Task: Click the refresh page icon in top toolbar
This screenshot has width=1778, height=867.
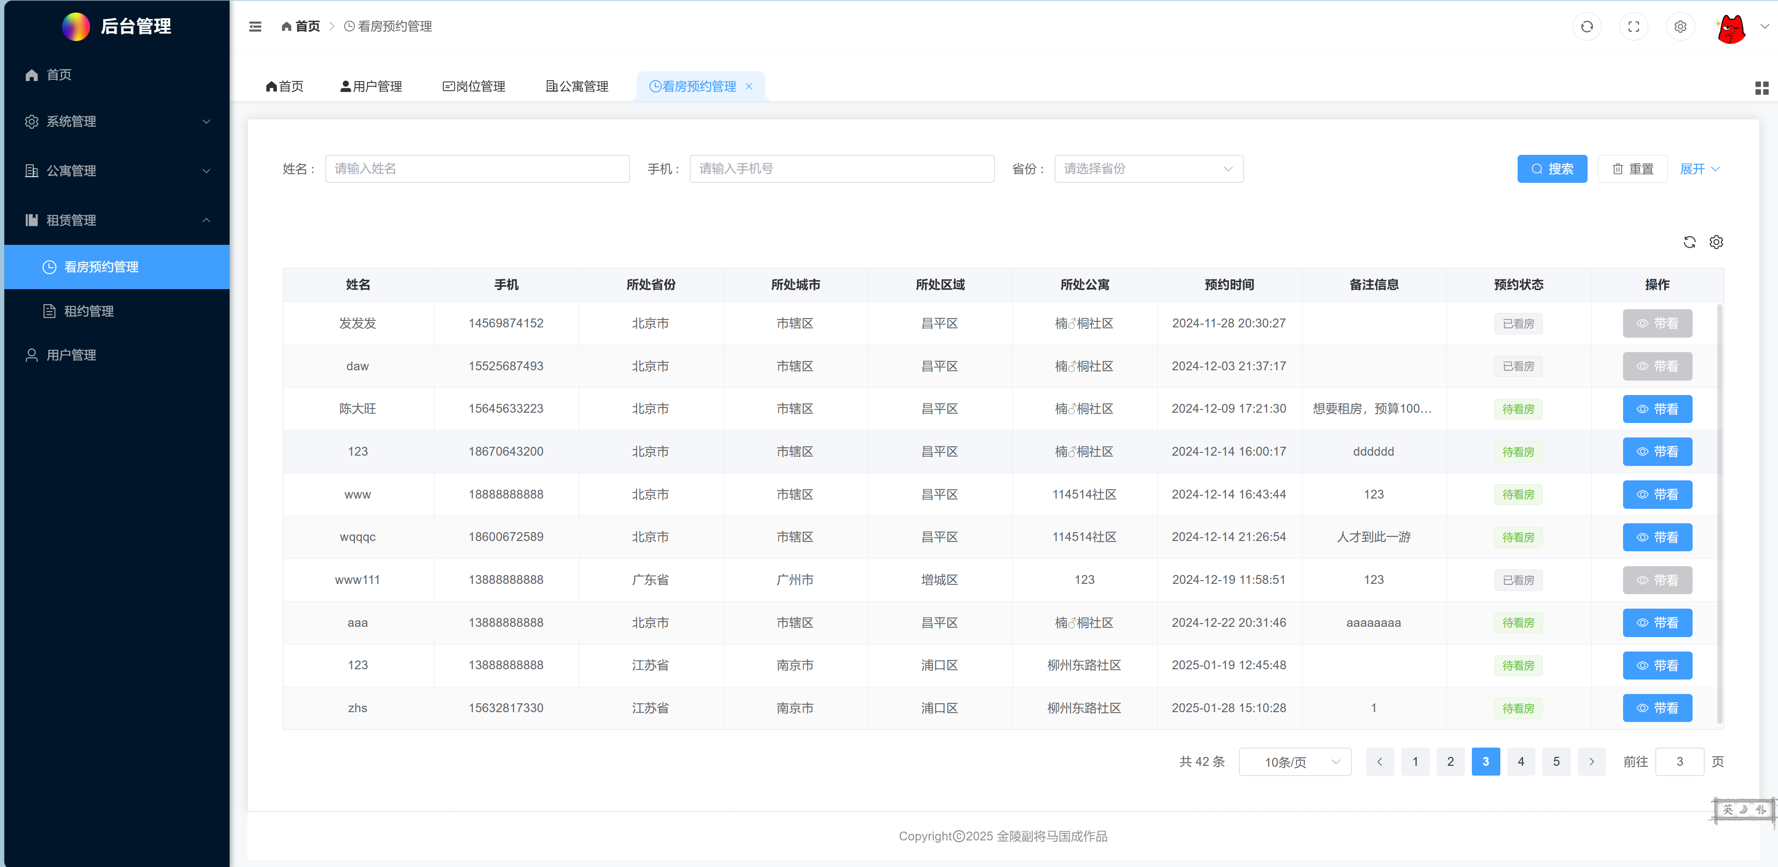Action: 1587,26
